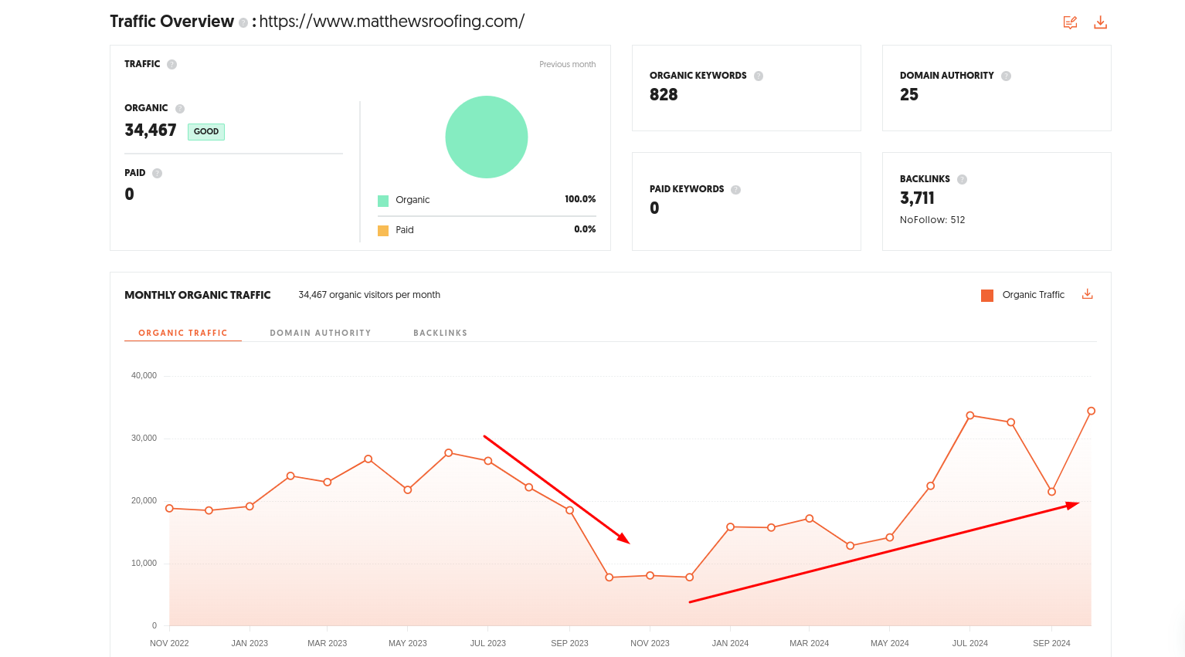The image size is (1185, 657).
Task: Click the backlinks value 3,711
Action: coord(917,198)
